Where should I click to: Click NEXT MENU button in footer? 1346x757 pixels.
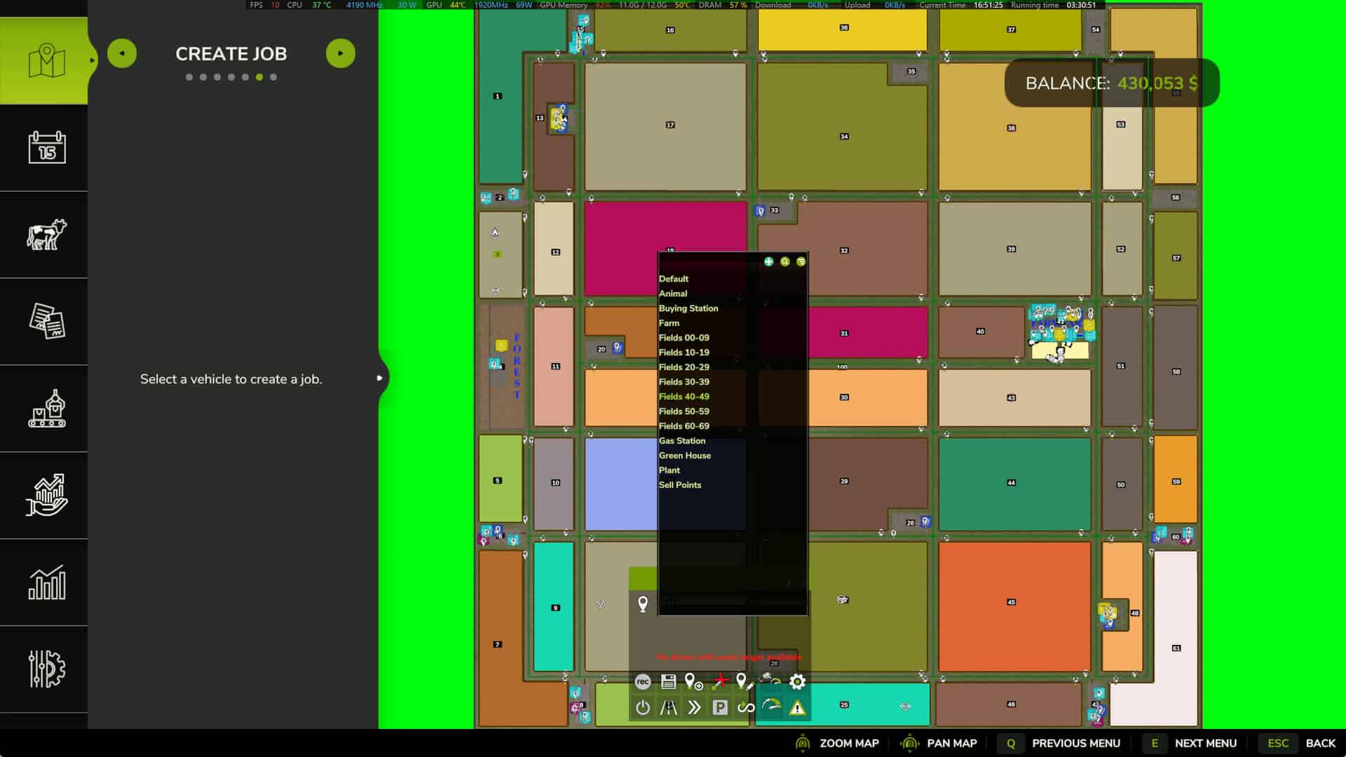(1205, 743)
